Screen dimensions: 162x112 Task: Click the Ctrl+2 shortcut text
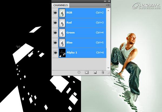tap(100, 13)
